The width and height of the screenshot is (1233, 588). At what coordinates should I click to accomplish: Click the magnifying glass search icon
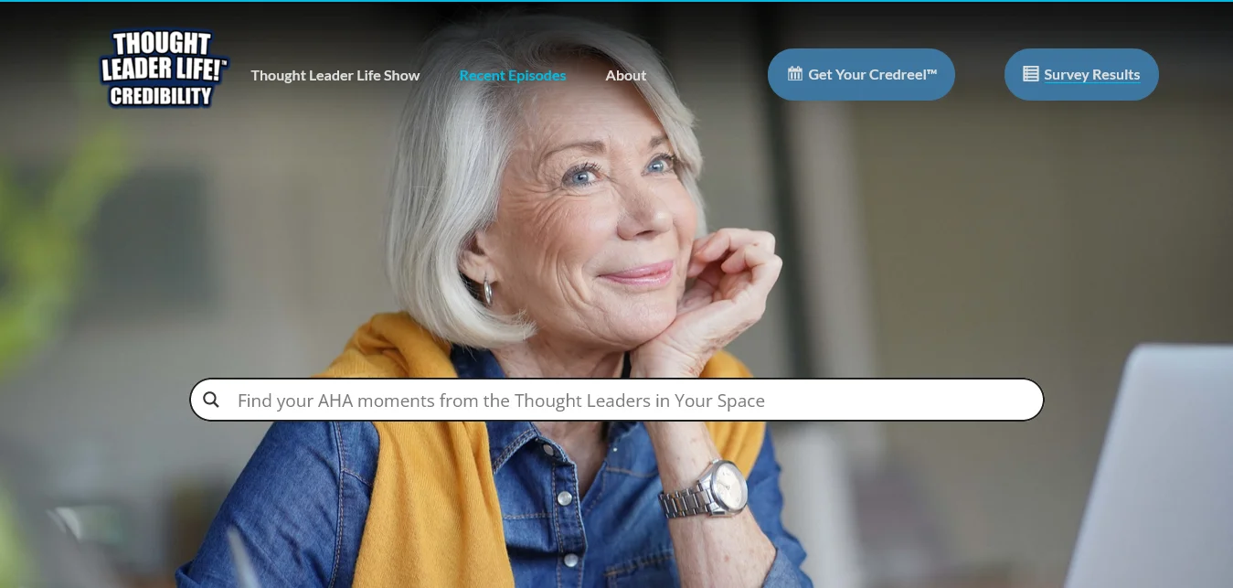point(211,400)
